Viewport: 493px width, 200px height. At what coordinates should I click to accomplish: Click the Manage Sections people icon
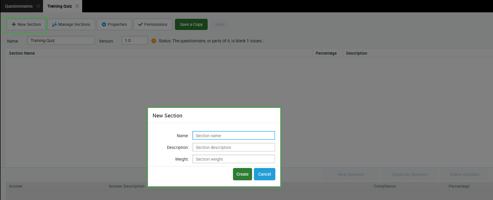[x=54, y=24]
